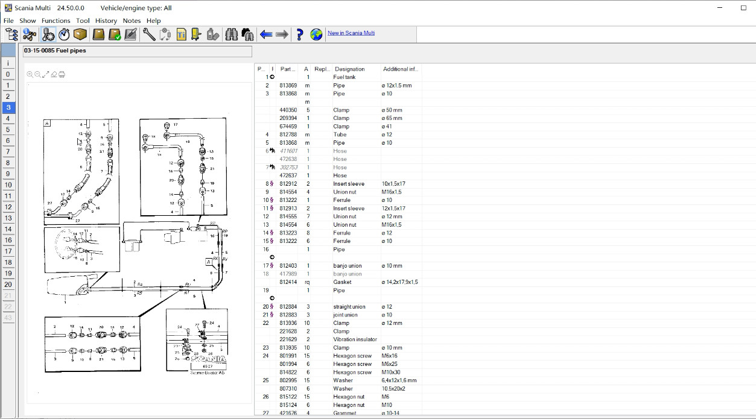756x419 pixels.
Task: Switch to the 'i' side tab
Action: coord(8,63)
